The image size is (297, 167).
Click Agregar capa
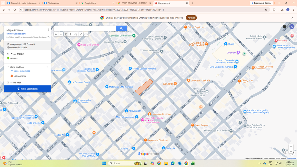pyautogui.click(x=14, y=44)
